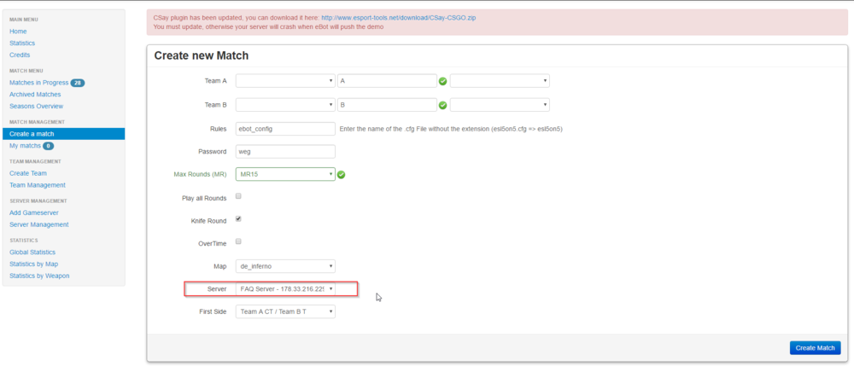Open the Team A selection dropdown
This screenshot has height=366, width=854.
point(285,81)
